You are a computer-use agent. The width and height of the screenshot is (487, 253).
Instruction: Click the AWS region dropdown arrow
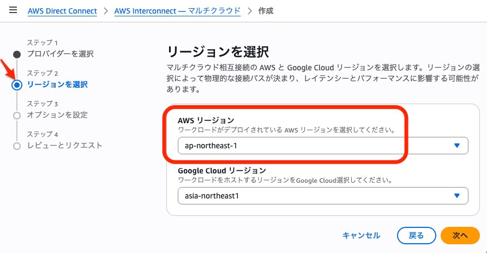(x=456, y=146)
